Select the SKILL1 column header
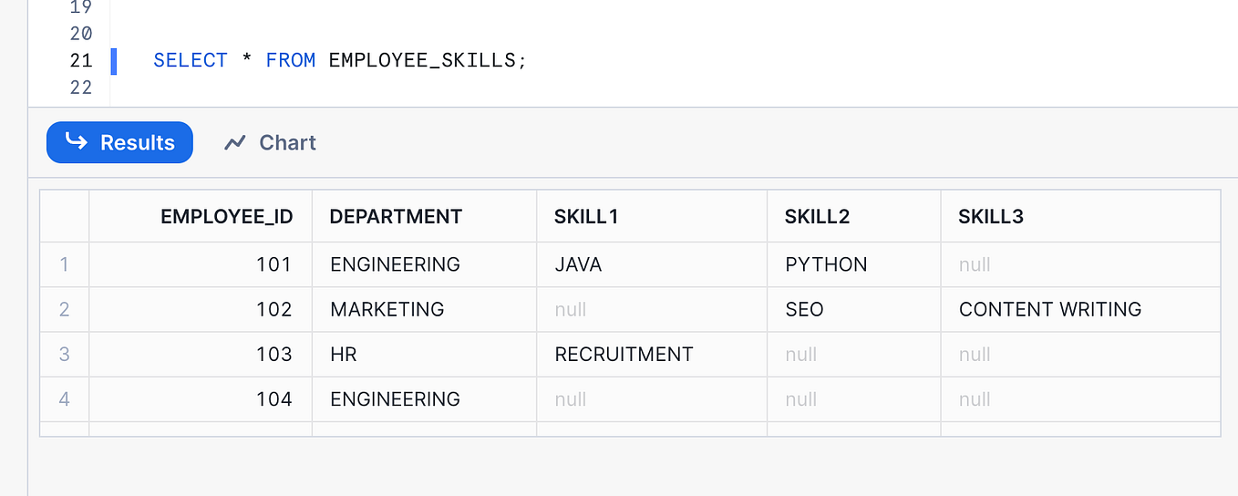Image resolution: width=1238 pixels, height=496 pixels. pos(586,216)
